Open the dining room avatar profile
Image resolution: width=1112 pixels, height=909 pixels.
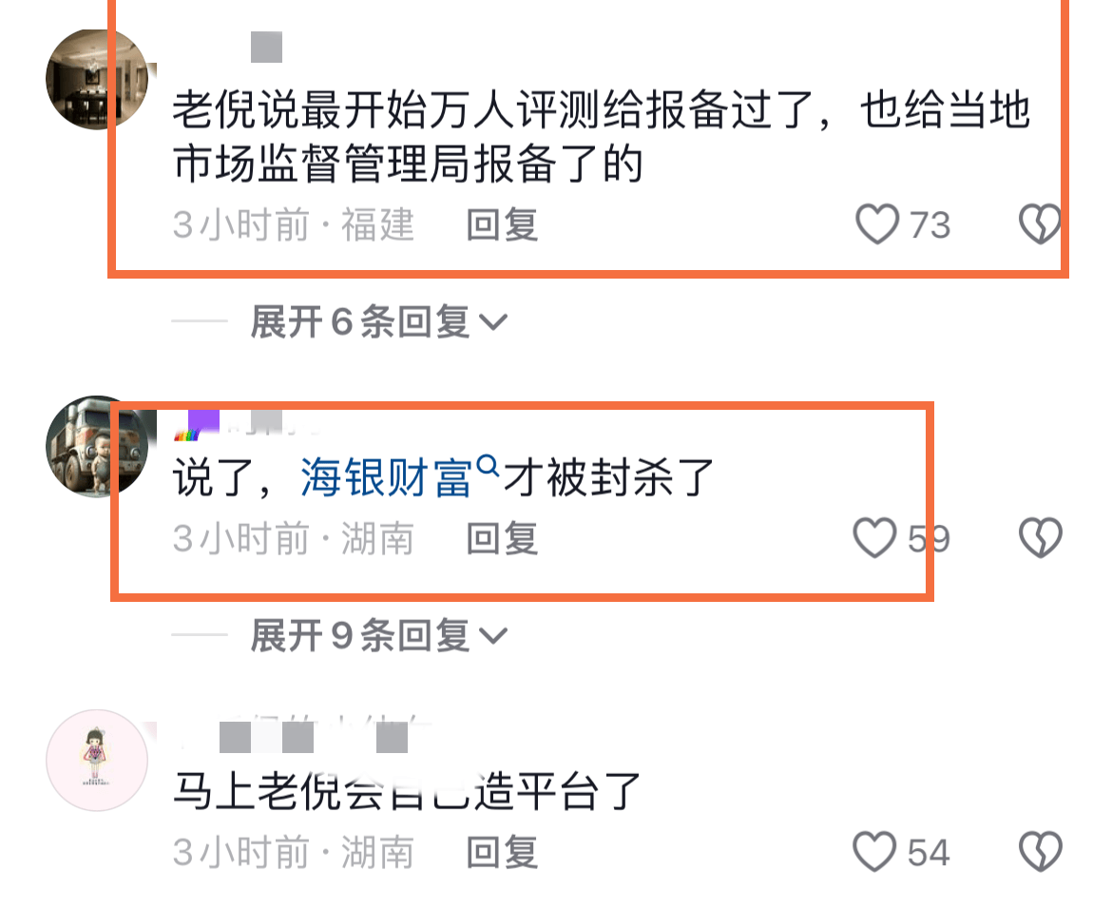[x=98, y=80]
